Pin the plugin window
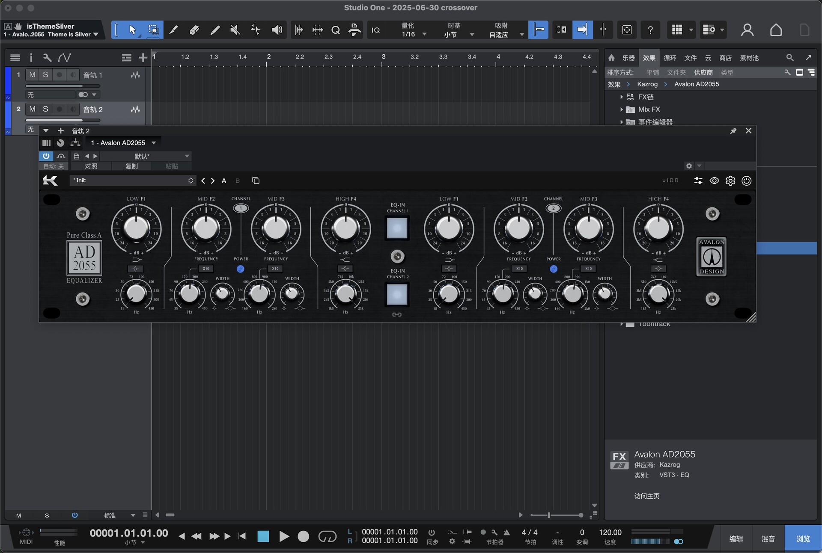The height and width of the screenshot is (553, 822). (x=733, y=131)
